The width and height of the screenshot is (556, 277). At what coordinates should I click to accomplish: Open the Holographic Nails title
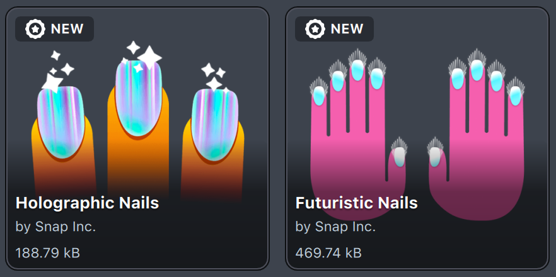[87, 203]
